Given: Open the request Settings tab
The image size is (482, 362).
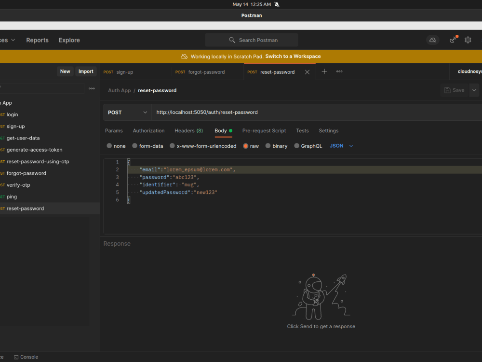Looking at the screenshot, I should tap(329, 131).
